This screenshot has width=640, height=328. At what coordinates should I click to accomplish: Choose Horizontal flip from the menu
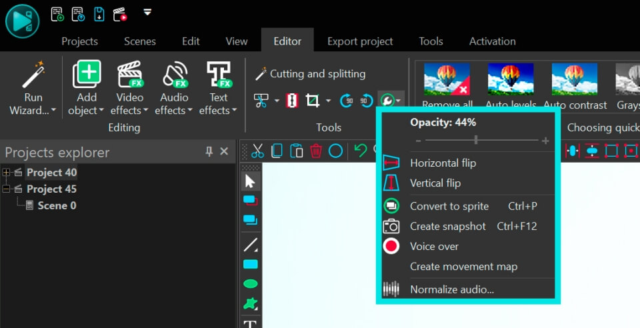click(468, 163)
